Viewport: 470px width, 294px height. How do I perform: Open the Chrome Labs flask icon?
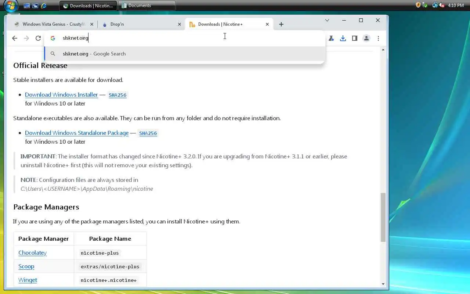click(x=331, y=38)
